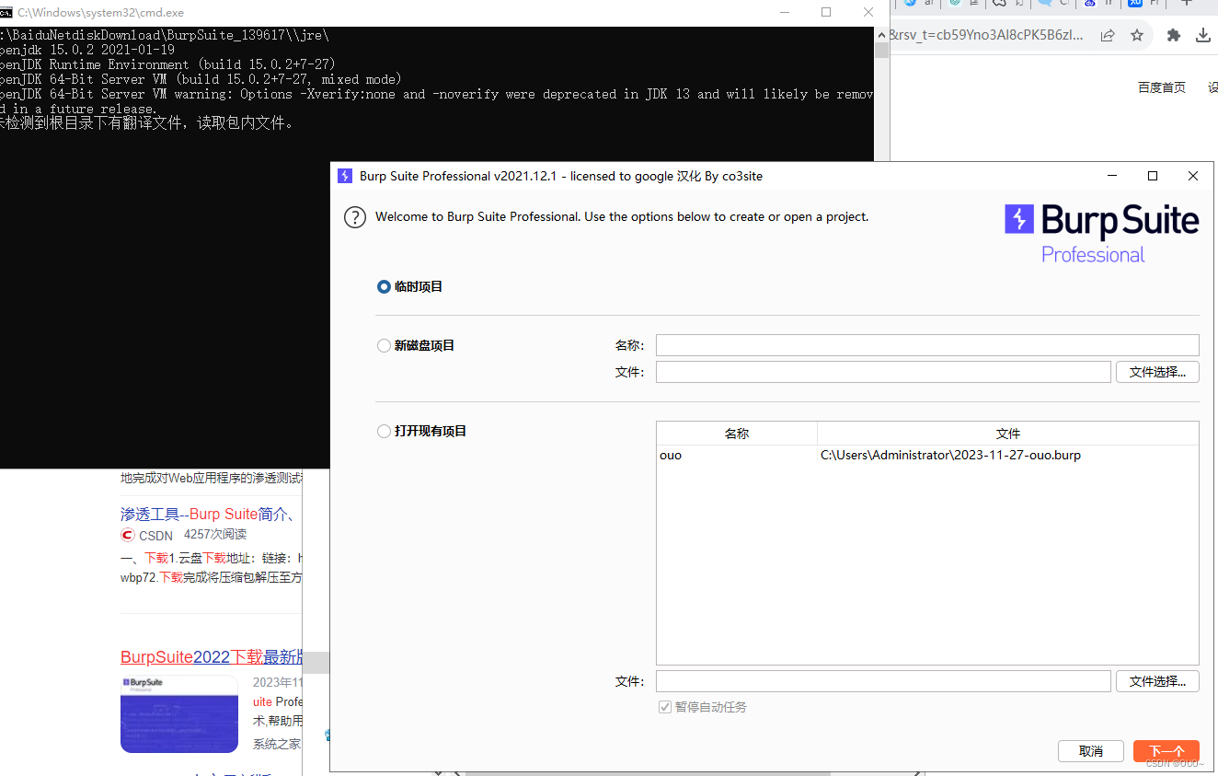This screenshot has height=776, width=1218.
Task: Click the CSDN logo icon in search result
Action: (128, 535)
